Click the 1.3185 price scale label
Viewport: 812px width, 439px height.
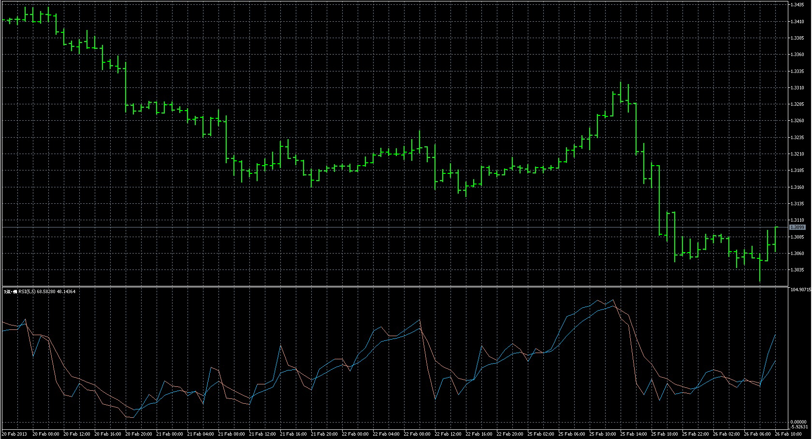tap(797, 170)
